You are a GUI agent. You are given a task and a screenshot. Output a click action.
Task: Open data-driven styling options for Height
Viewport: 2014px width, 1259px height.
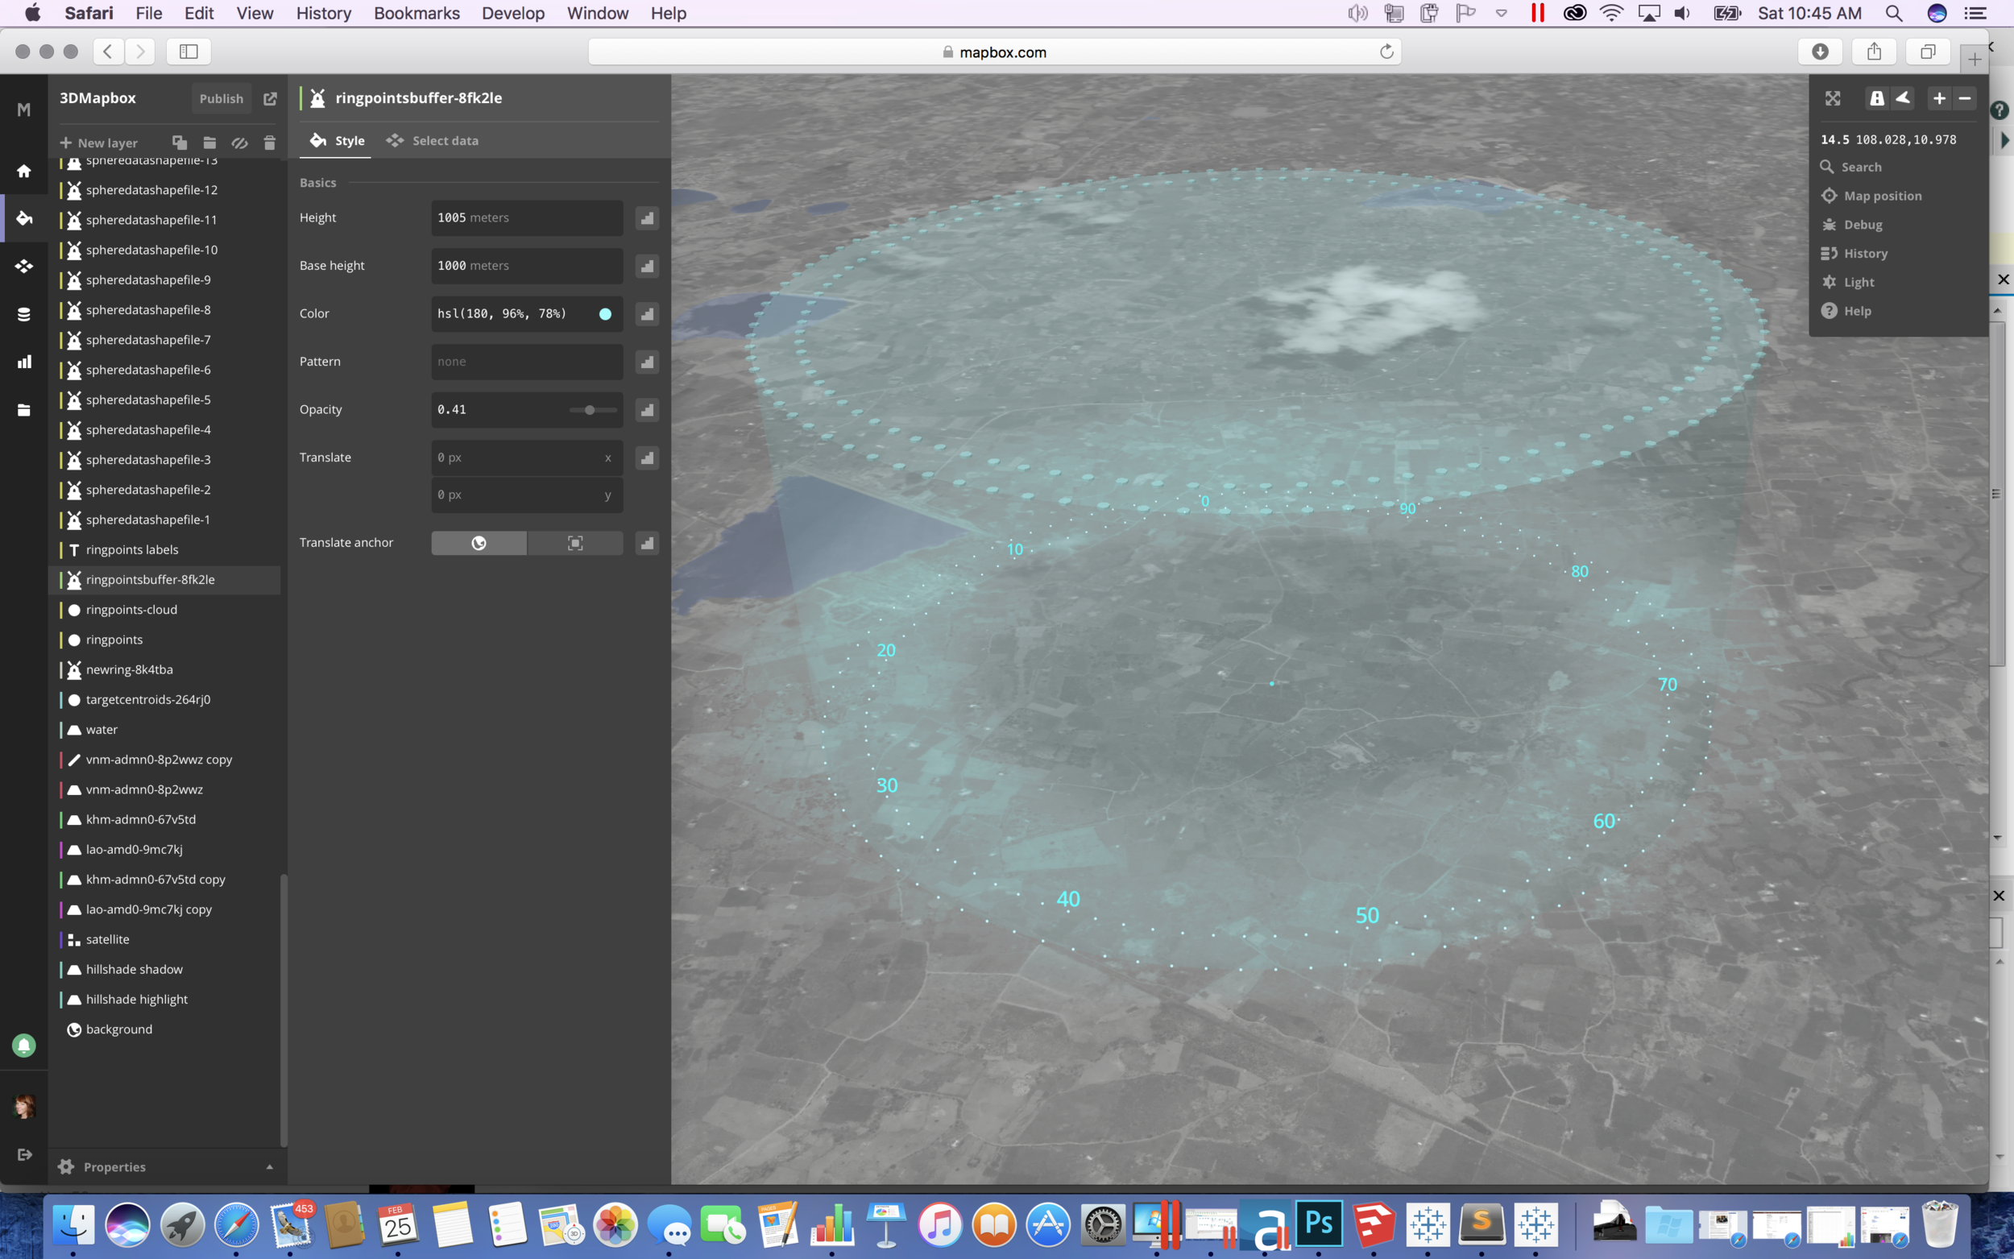(x=647, y=218)
